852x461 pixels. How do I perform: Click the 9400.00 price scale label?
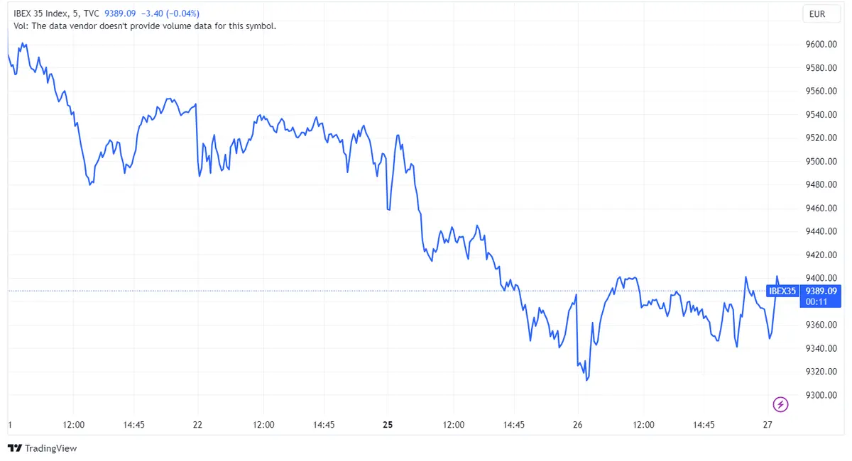tap(821, 278)
